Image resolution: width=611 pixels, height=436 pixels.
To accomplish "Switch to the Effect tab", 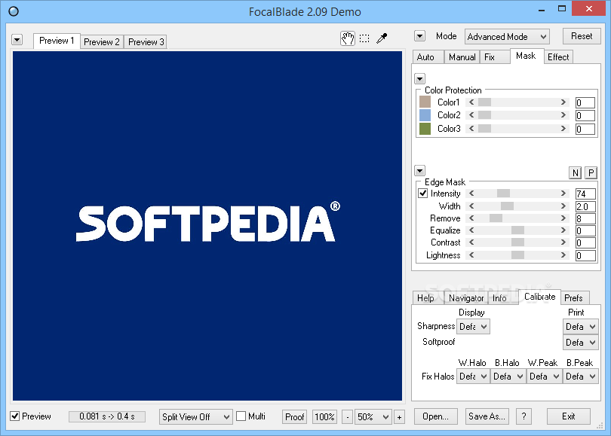I will (x=558, y=57).
